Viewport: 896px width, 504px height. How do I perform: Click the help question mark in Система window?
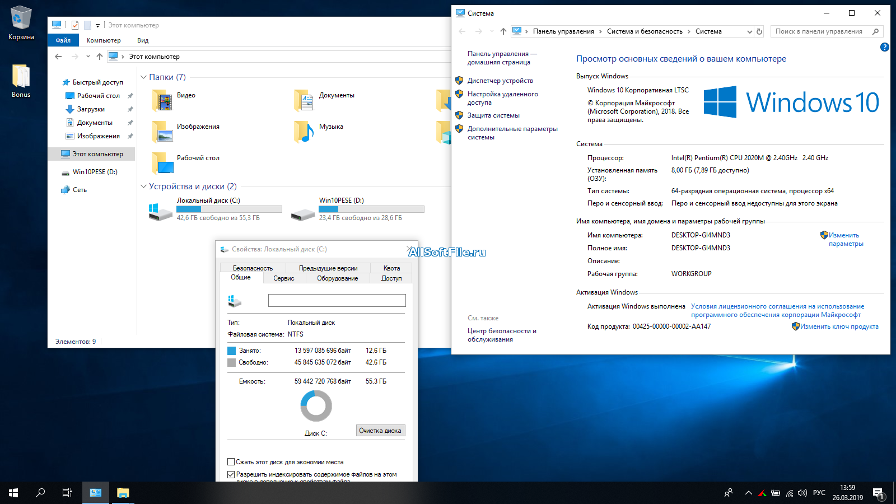pyautogui.click(x=884, y=47)
